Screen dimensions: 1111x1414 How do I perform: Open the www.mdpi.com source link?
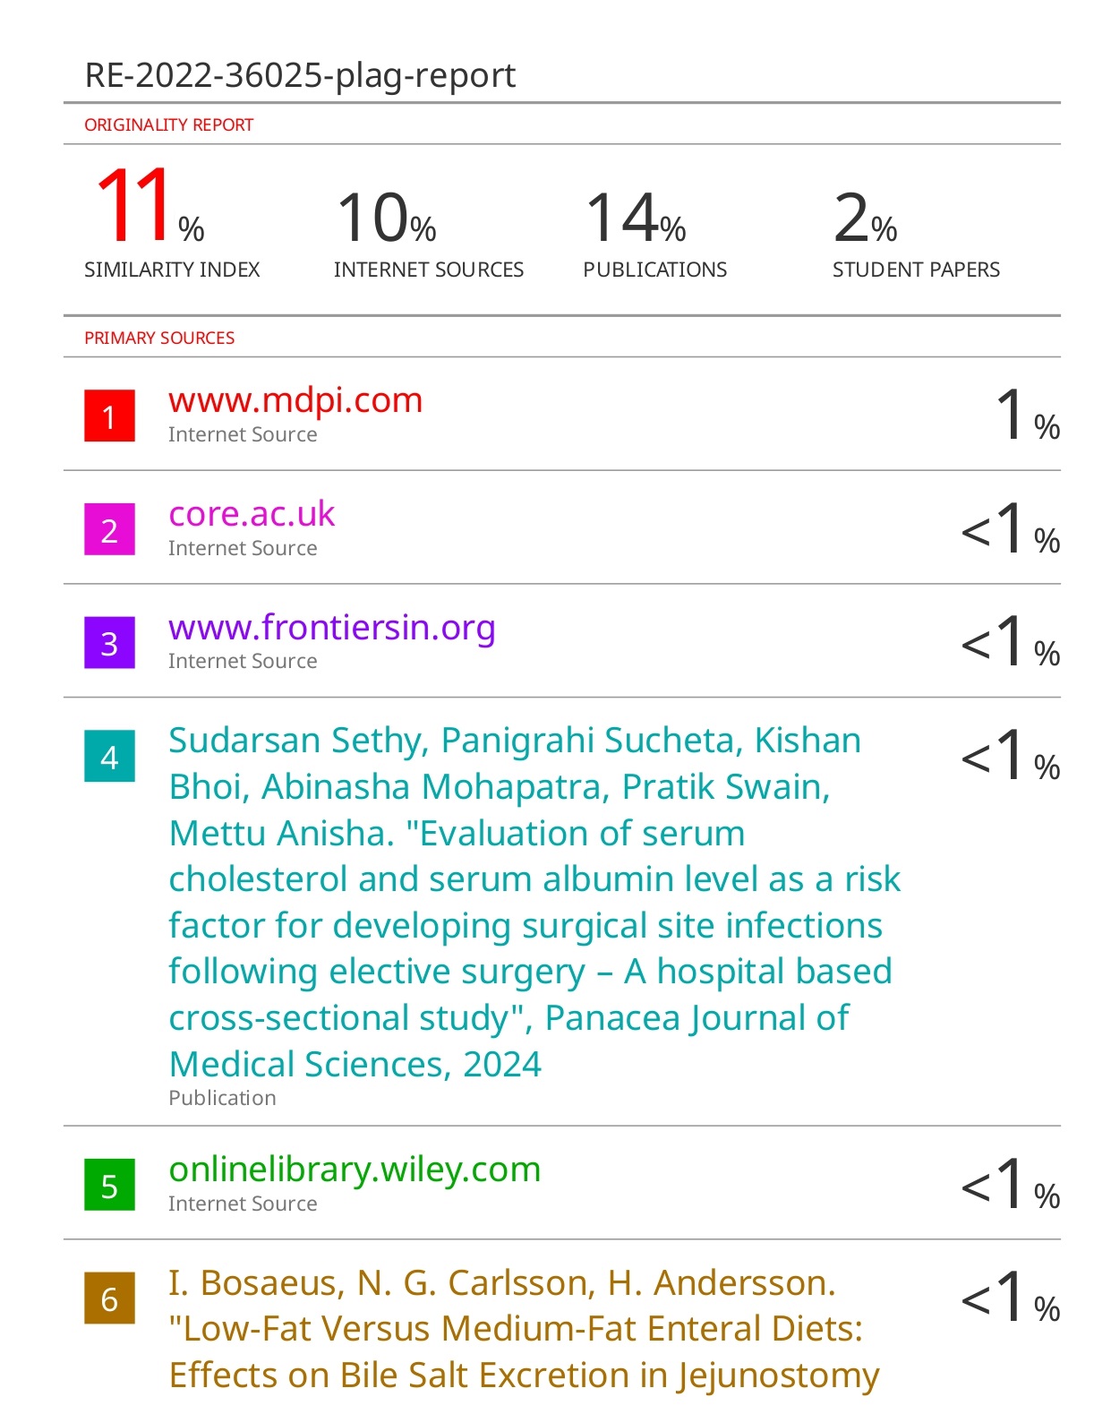tap(295, 400)
